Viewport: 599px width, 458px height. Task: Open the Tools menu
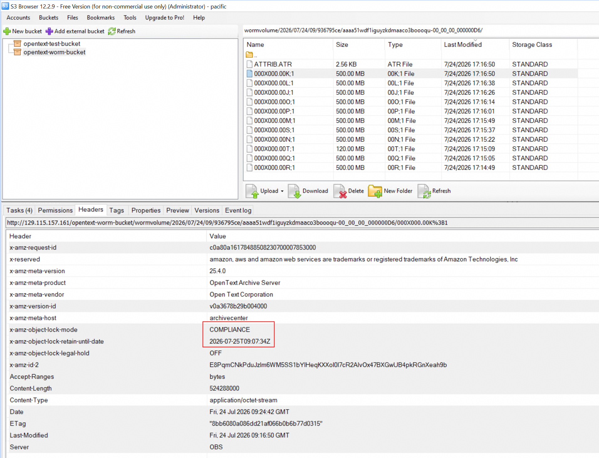pyautogui.click(x=130, y=18)
